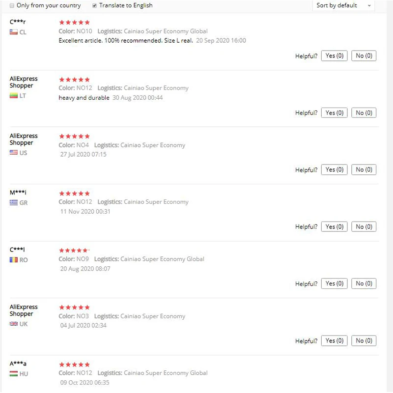This screenshot has width=393, height=393.
Task: Click the reviewer name A***a
Action: (x=18, y=364)
